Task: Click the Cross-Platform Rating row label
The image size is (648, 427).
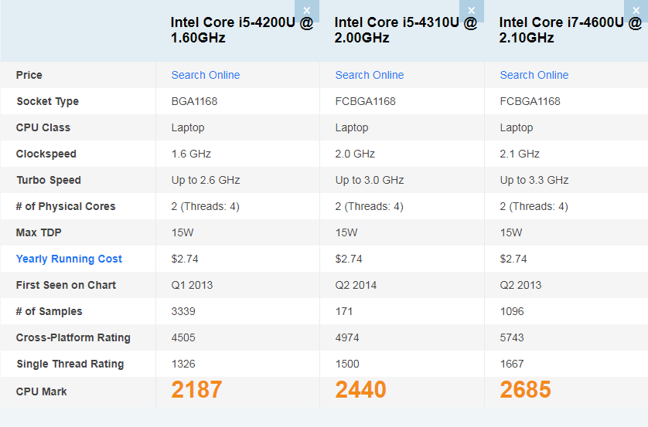Action: 73,337
